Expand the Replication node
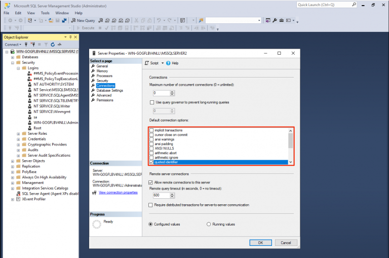Screen dimensions: 389x258 click(x=12, y=167)
